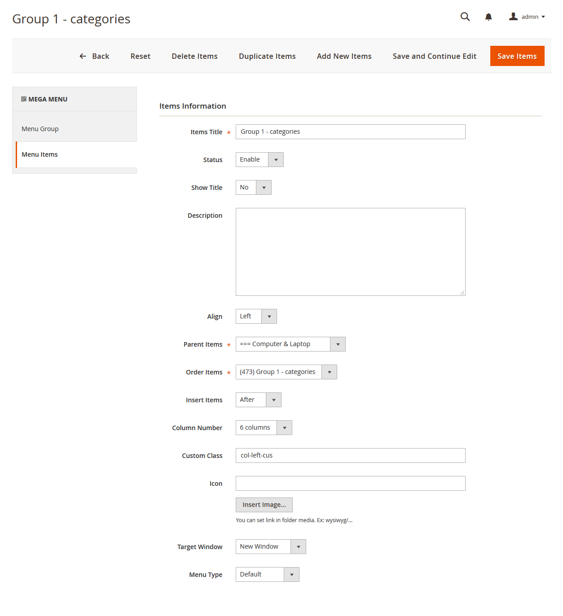
Task: Click into the Items Title field
Action: (x=350, y=132)
